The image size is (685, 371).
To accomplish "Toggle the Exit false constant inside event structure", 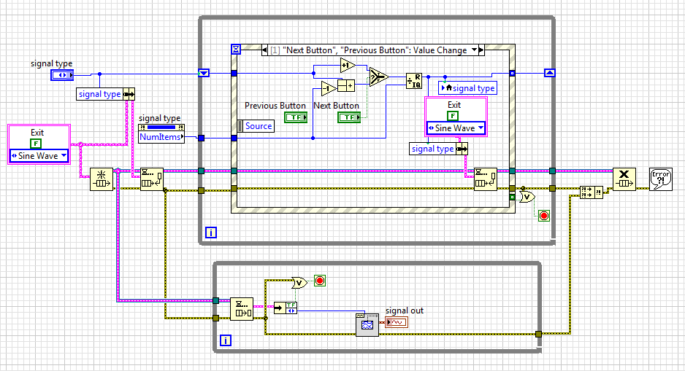I will coord(453,116).
